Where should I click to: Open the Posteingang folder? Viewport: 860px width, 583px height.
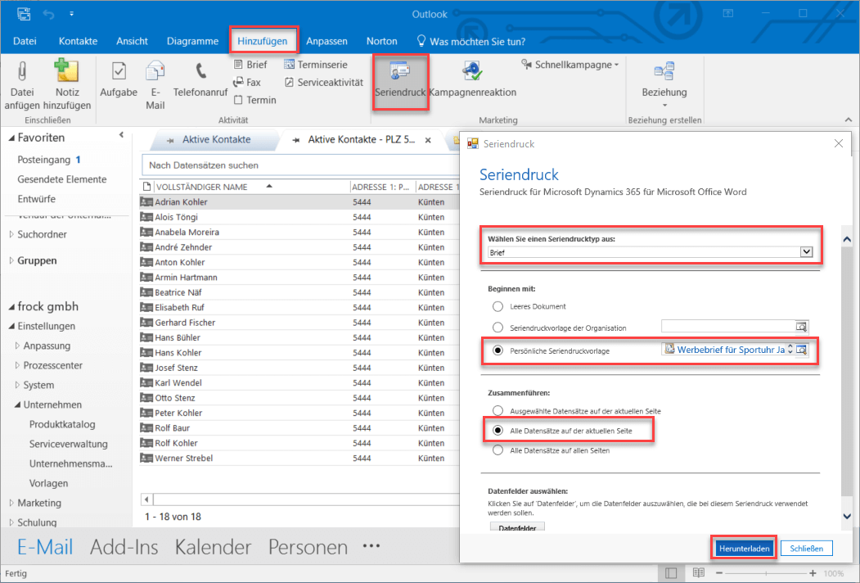coord(44,160)
